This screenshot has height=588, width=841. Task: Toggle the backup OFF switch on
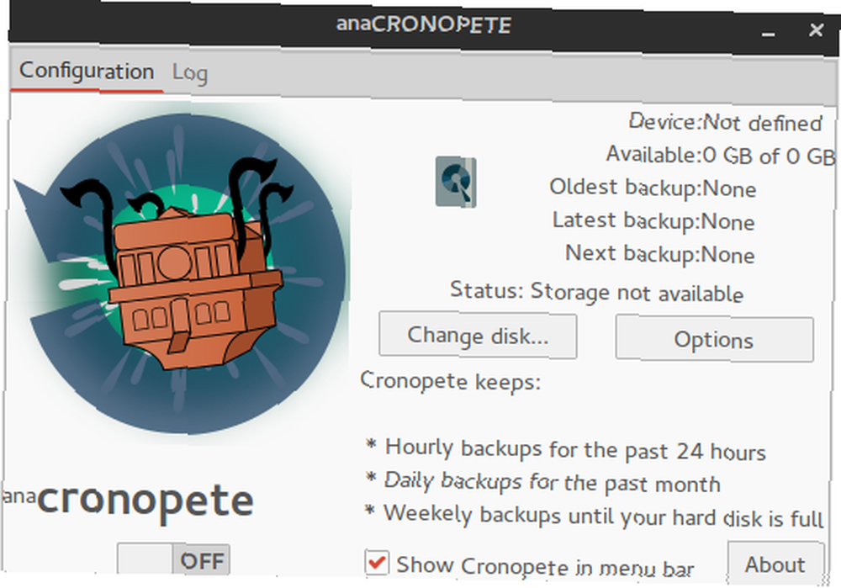pyautogui.click(x=173, y=559)
